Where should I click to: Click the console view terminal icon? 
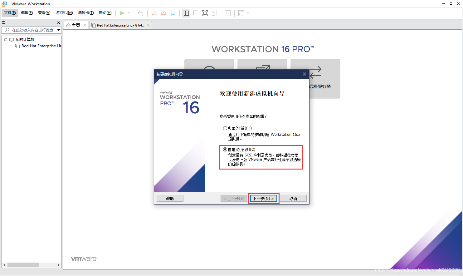(x=228, y=13)
